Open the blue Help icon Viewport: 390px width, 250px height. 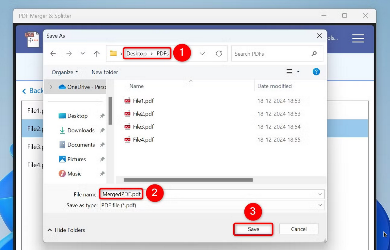click(316, 72)
